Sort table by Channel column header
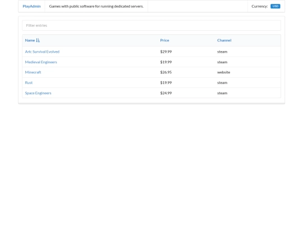This screenshot has height=227, width=303. [x=224, y=40]
